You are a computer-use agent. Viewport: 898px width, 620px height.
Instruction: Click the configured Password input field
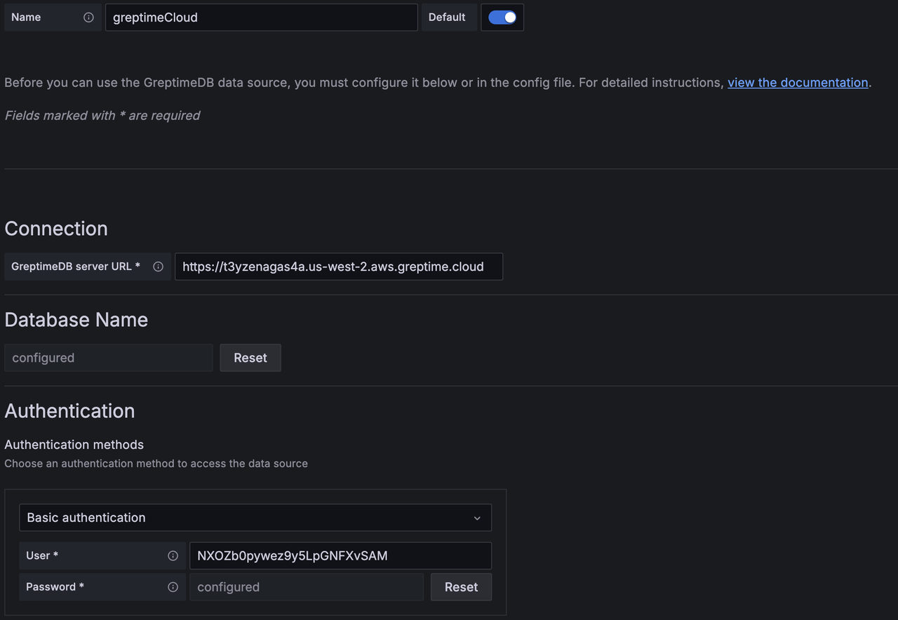[307, 587]
